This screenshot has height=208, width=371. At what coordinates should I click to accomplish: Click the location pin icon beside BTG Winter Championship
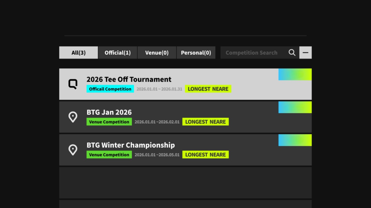click(73, 150)
